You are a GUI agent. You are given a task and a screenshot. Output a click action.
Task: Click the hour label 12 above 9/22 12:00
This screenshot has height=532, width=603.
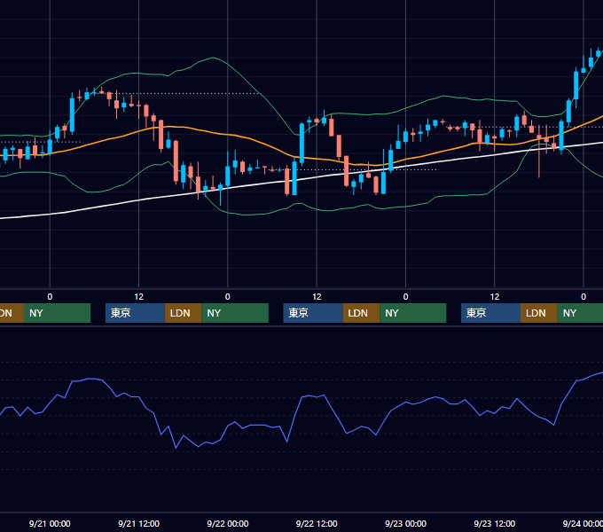(x=317, y=297)
